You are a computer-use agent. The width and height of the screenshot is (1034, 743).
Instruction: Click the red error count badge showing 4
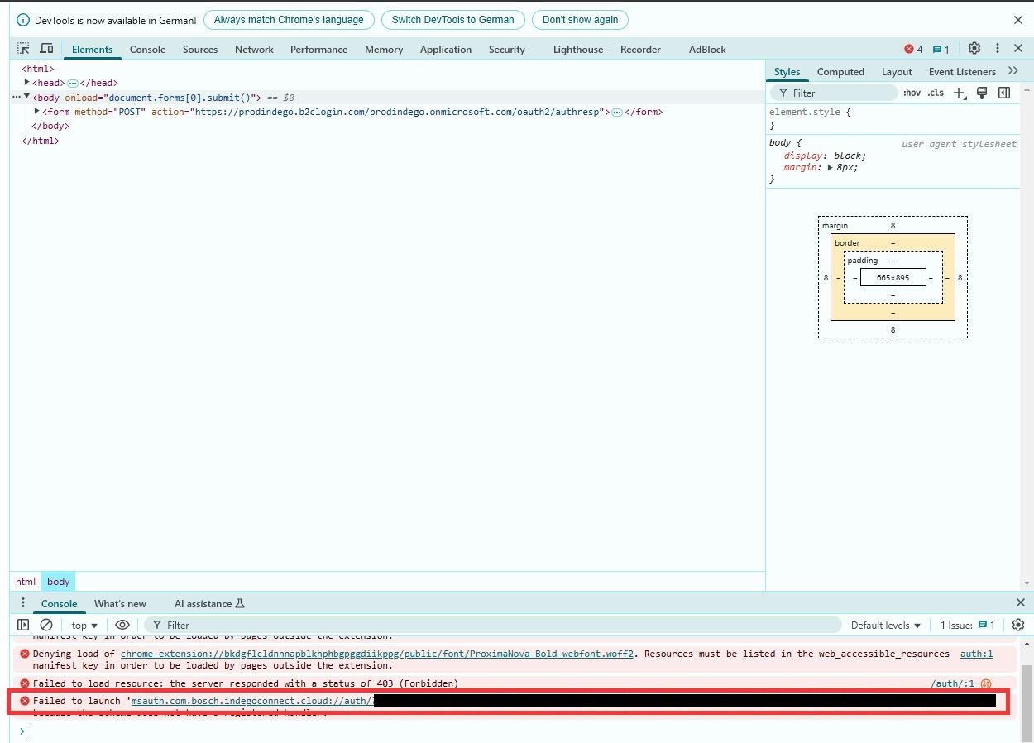click(913, 49)
